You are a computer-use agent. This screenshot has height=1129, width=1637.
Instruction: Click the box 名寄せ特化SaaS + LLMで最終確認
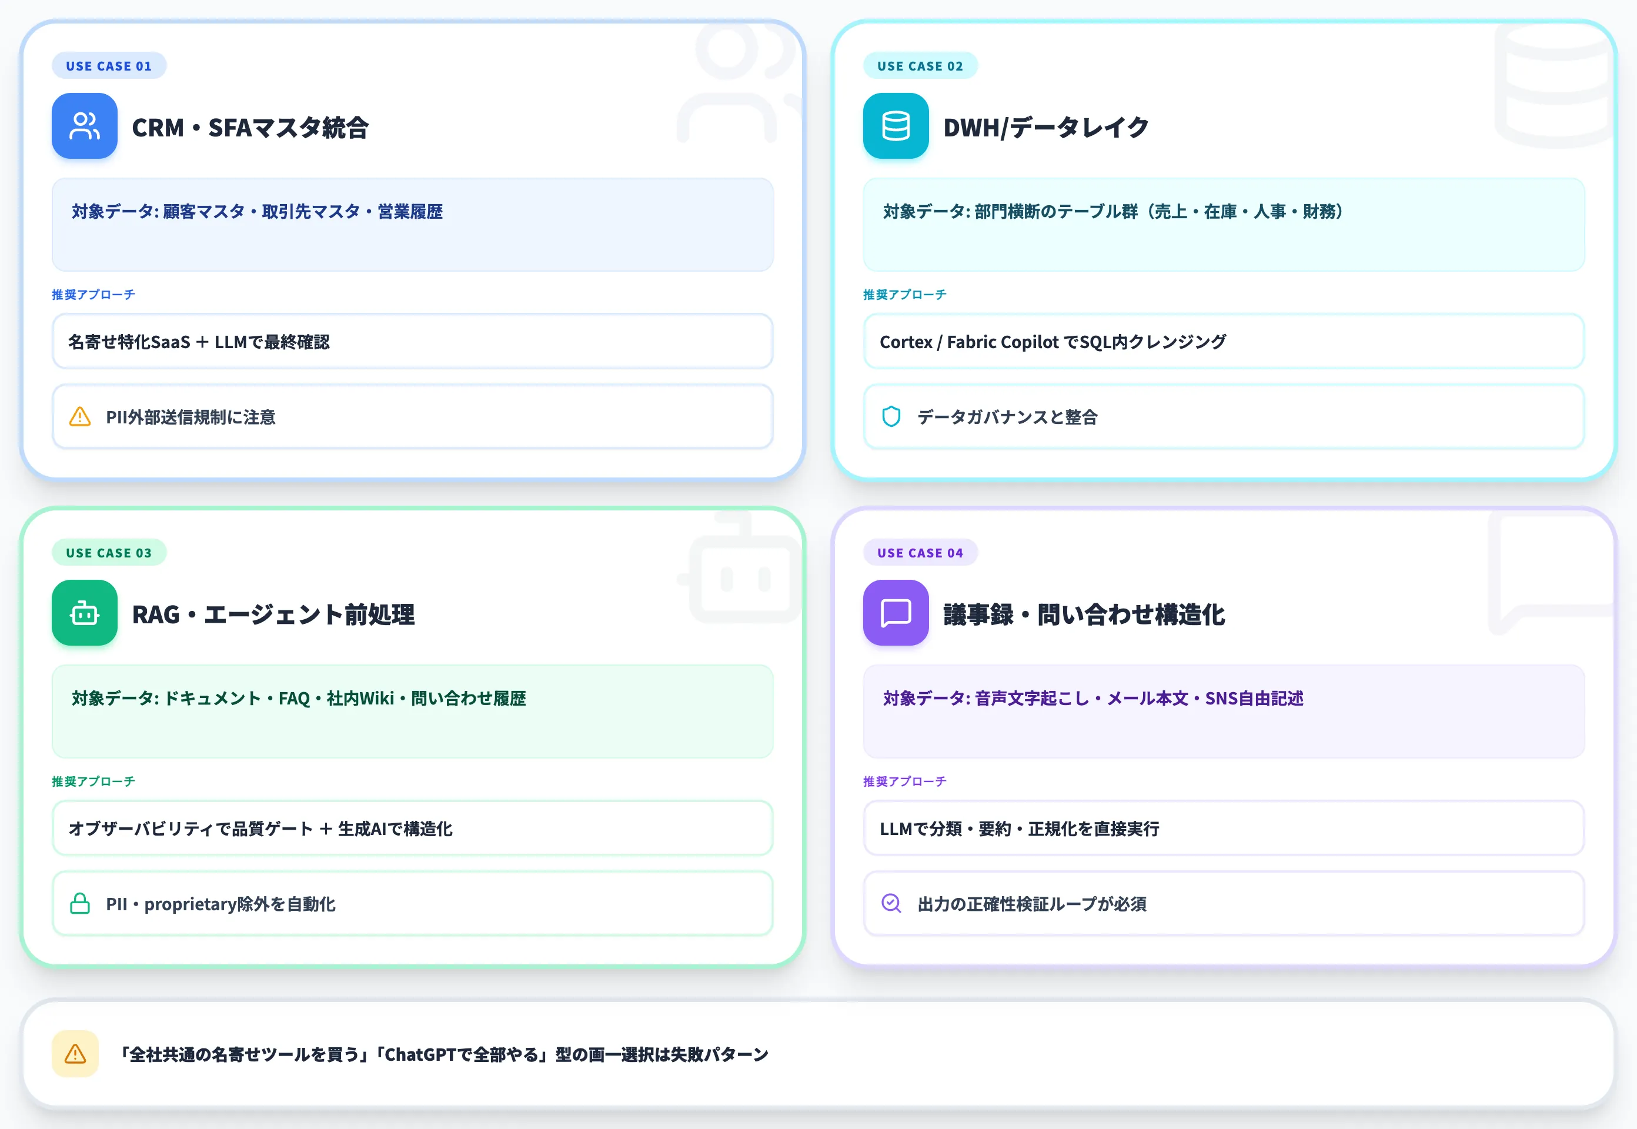click(x=412, y=342)
